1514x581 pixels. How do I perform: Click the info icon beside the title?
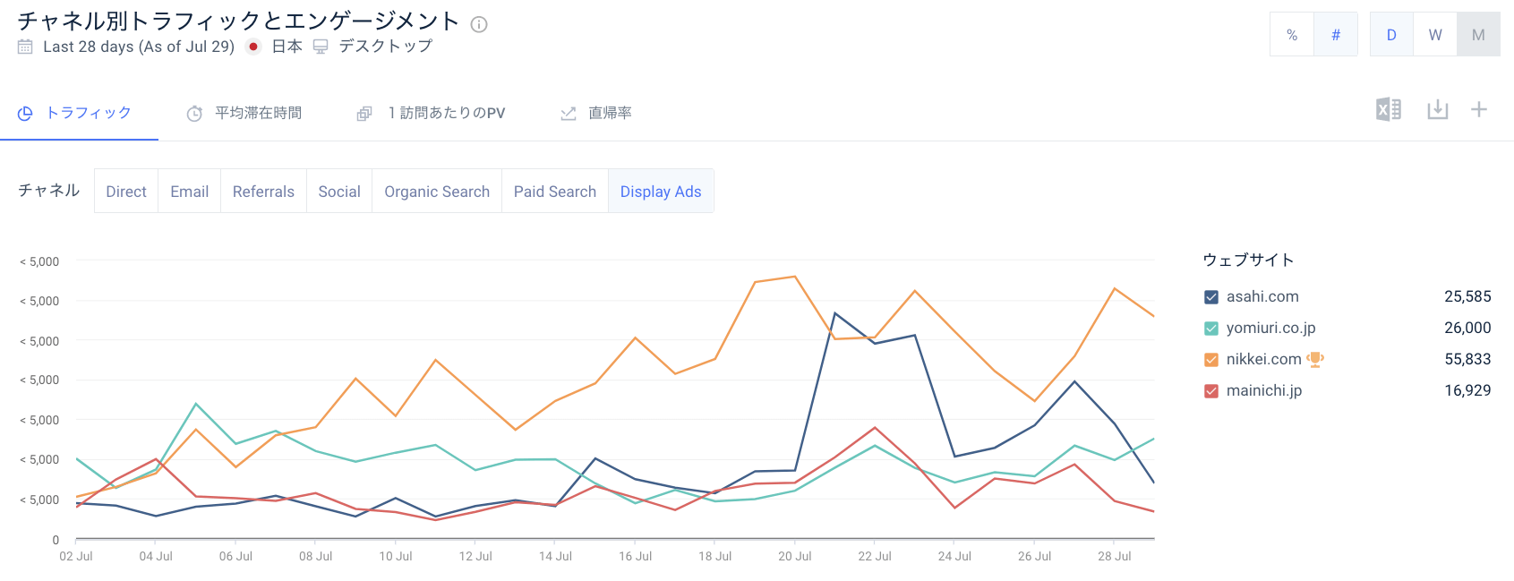(479, 24)
